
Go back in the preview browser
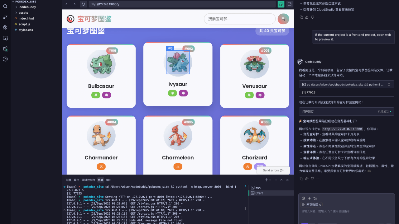[x=66, y=4]
